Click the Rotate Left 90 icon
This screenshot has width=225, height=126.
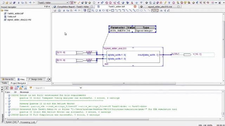click(168, 10)
